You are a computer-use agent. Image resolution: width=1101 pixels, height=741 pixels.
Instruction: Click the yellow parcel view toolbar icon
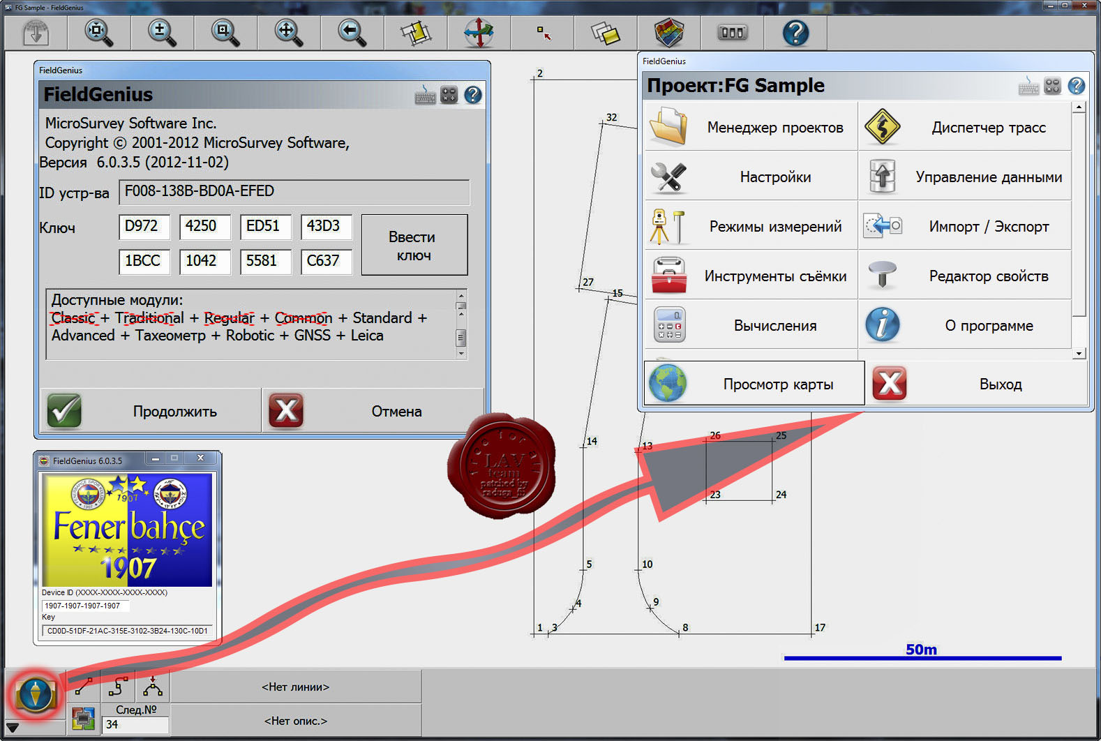point(415,32)
